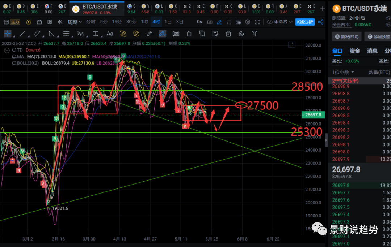Open 简况(F10) overview button
Image resolution: width=391 pixels, height=247 pixels.
[347, 36]
